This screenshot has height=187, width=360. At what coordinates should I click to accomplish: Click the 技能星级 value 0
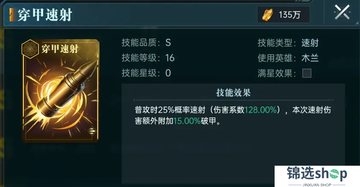[x=168, y=73]
